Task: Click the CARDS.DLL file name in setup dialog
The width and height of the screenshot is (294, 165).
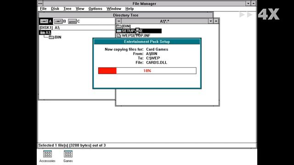Action: (157, 62)
